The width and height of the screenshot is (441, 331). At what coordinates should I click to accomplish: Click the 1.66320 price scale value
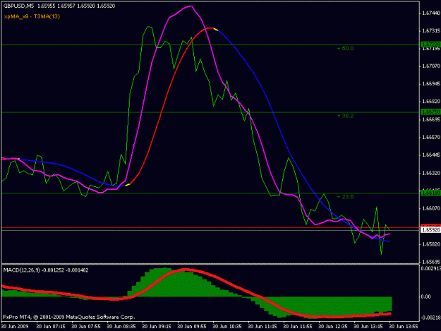(x=431, y=173)
